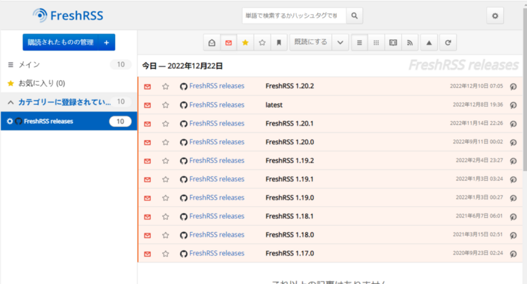Open bookmark queries icon in toolbar
The width and height of the screenshot is (527, 284).
coord(279,43)
